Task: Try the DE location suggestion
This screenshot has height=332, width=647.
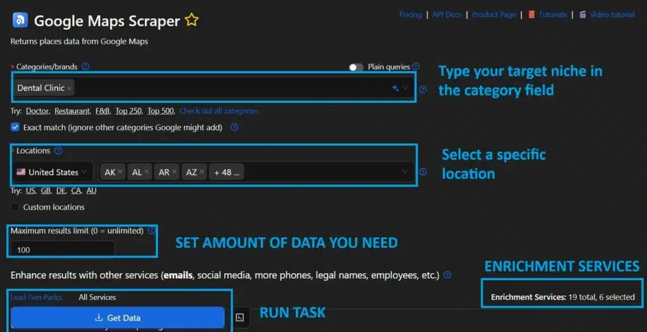Action: (61, 191)
